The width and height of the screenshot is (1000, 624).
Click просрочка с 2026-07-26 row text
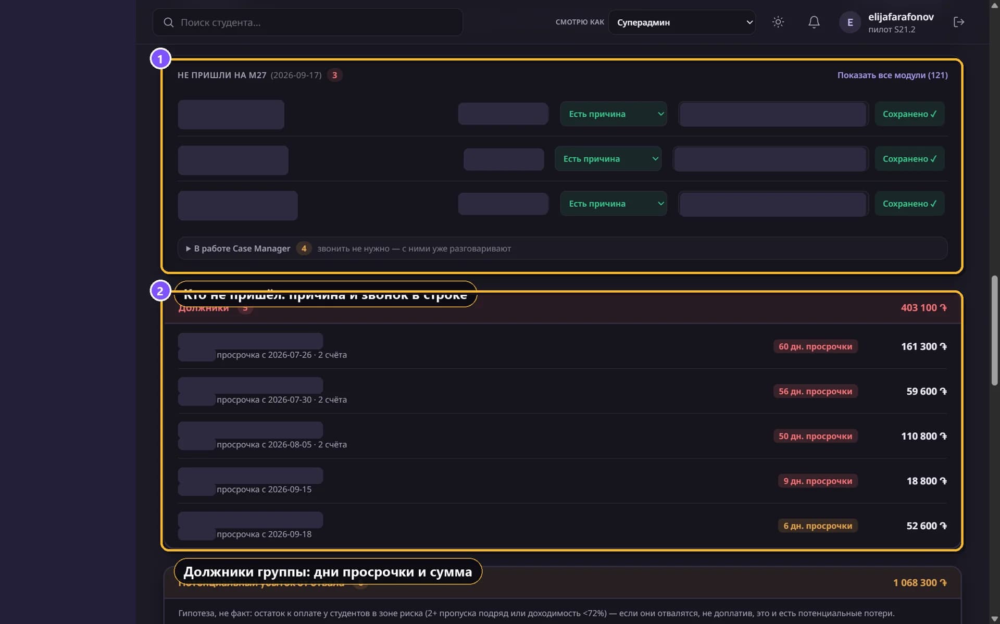tap(282, 355)
